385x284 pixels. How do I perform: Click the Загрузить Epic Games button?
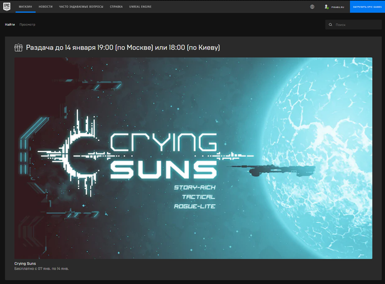click(x=367, y=7)
